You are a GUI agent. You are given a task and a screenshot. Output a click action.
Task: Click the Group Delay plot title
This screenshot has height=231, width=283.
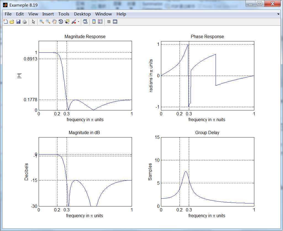pos(207,133)
